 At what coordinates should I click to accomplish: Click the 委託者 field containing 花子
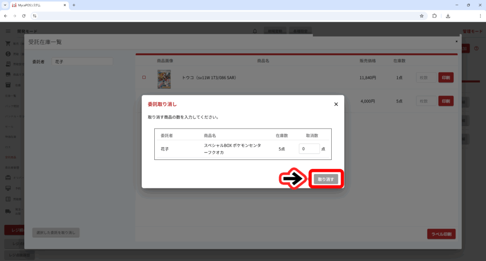(x=83, y=62)
